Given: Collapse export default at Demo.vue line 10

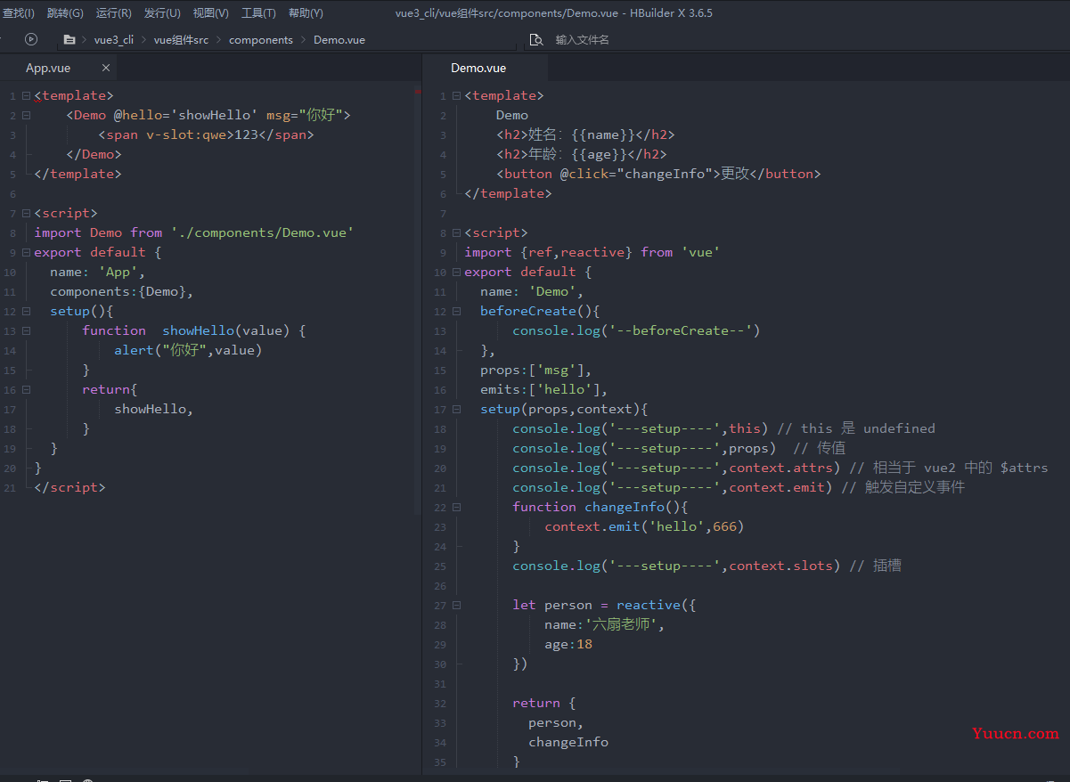Looking at the screenshot, I should (456, 272).
